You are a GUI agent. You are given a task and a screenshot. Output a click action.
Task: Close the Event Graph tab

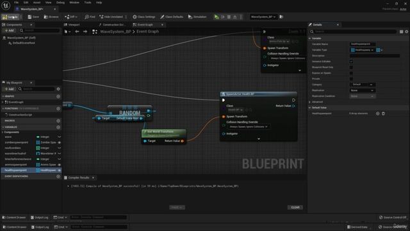tap(162, 24)
